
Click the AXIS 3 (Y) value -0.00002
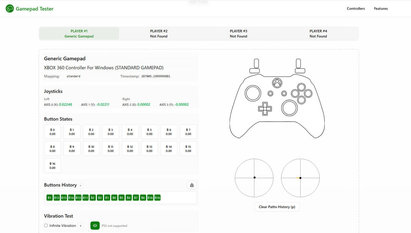point(182,105)
